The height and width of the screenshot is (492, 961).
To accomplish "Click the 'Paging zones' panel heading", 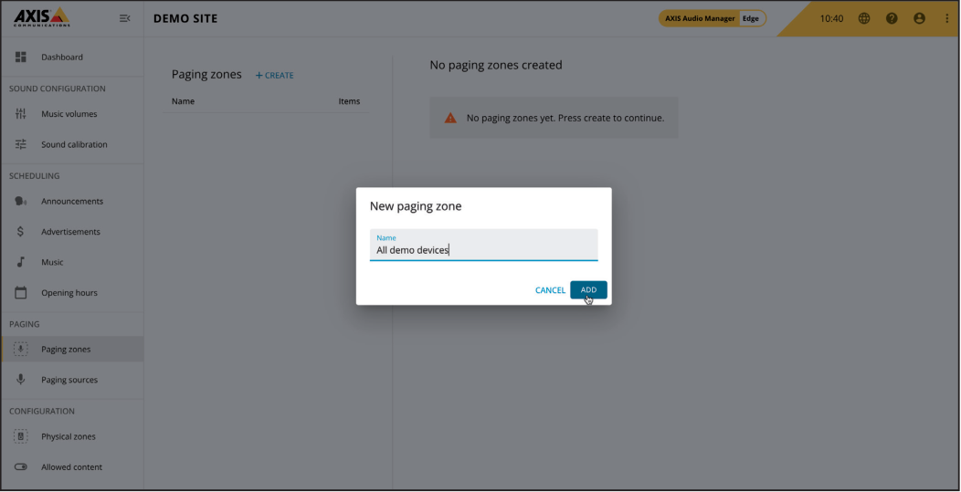I will [x=206, y=74].
